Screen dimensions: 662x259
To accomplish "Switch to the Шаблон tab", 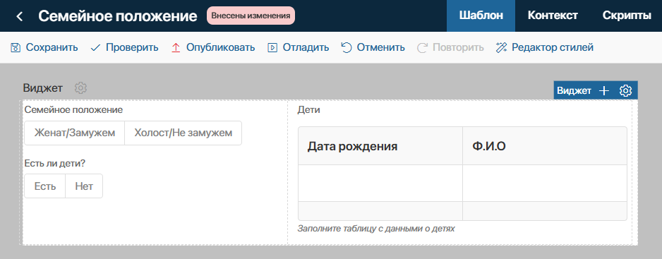I will coord(481,16).
